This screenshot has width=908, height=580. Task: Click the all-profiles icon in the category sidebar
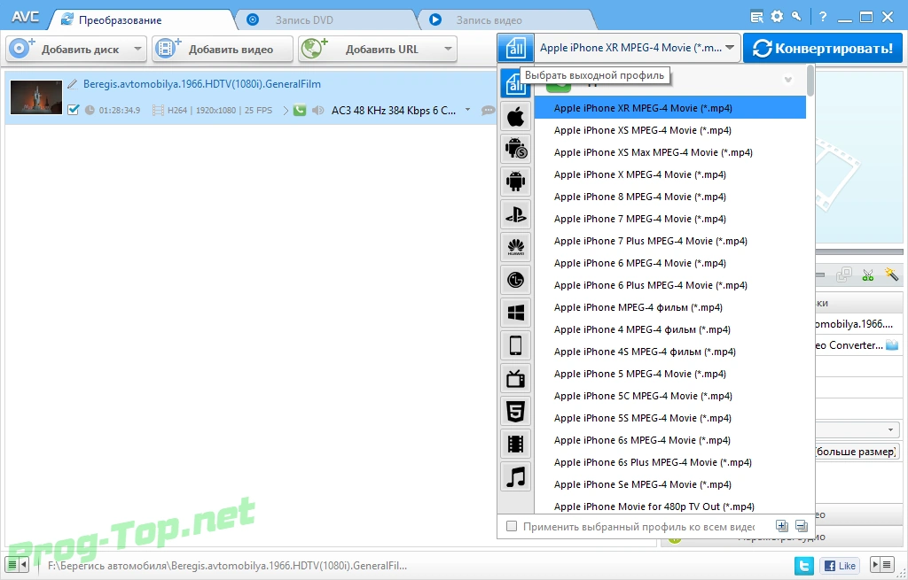(x=515, y=84)
